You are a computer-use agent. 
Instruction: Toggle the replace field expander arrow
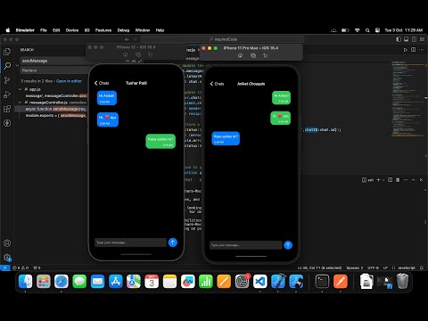[17, 65]
